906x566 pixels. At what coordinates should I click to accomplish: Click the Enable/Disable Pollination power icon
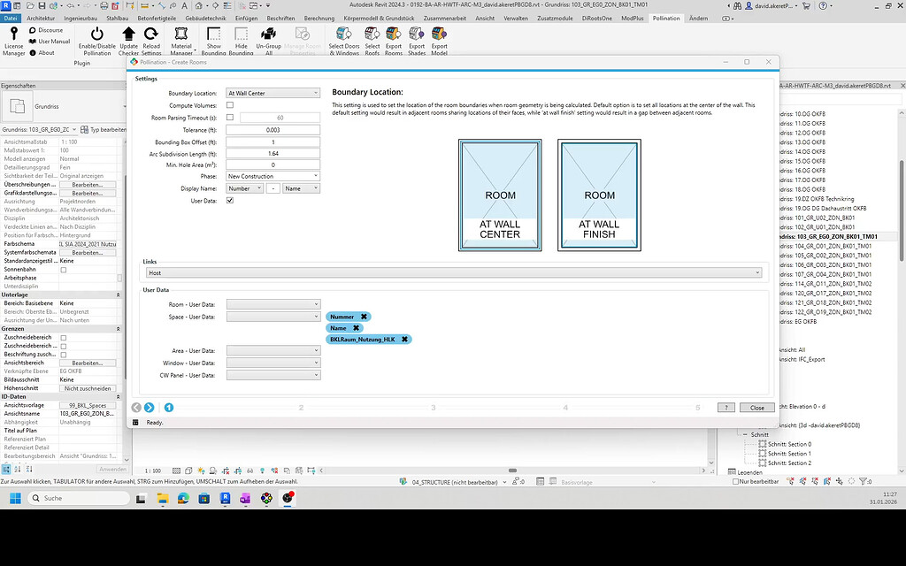click(x=97, y=34)
